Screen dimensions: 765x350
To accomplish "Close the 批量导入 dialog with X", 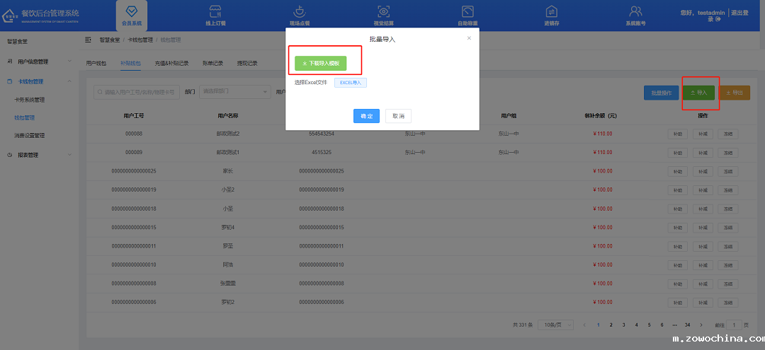I will tap(469, 38).
